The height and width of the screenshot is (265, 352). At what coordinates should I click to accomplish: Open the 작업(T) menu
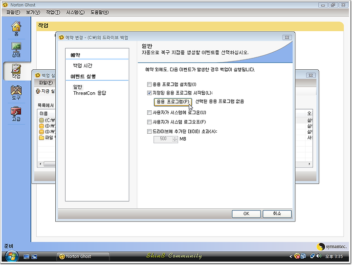click(x=53, y=12)
